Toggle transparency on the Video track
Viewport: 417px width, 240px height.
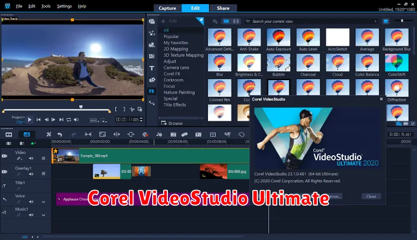click(x=43, y=158)
